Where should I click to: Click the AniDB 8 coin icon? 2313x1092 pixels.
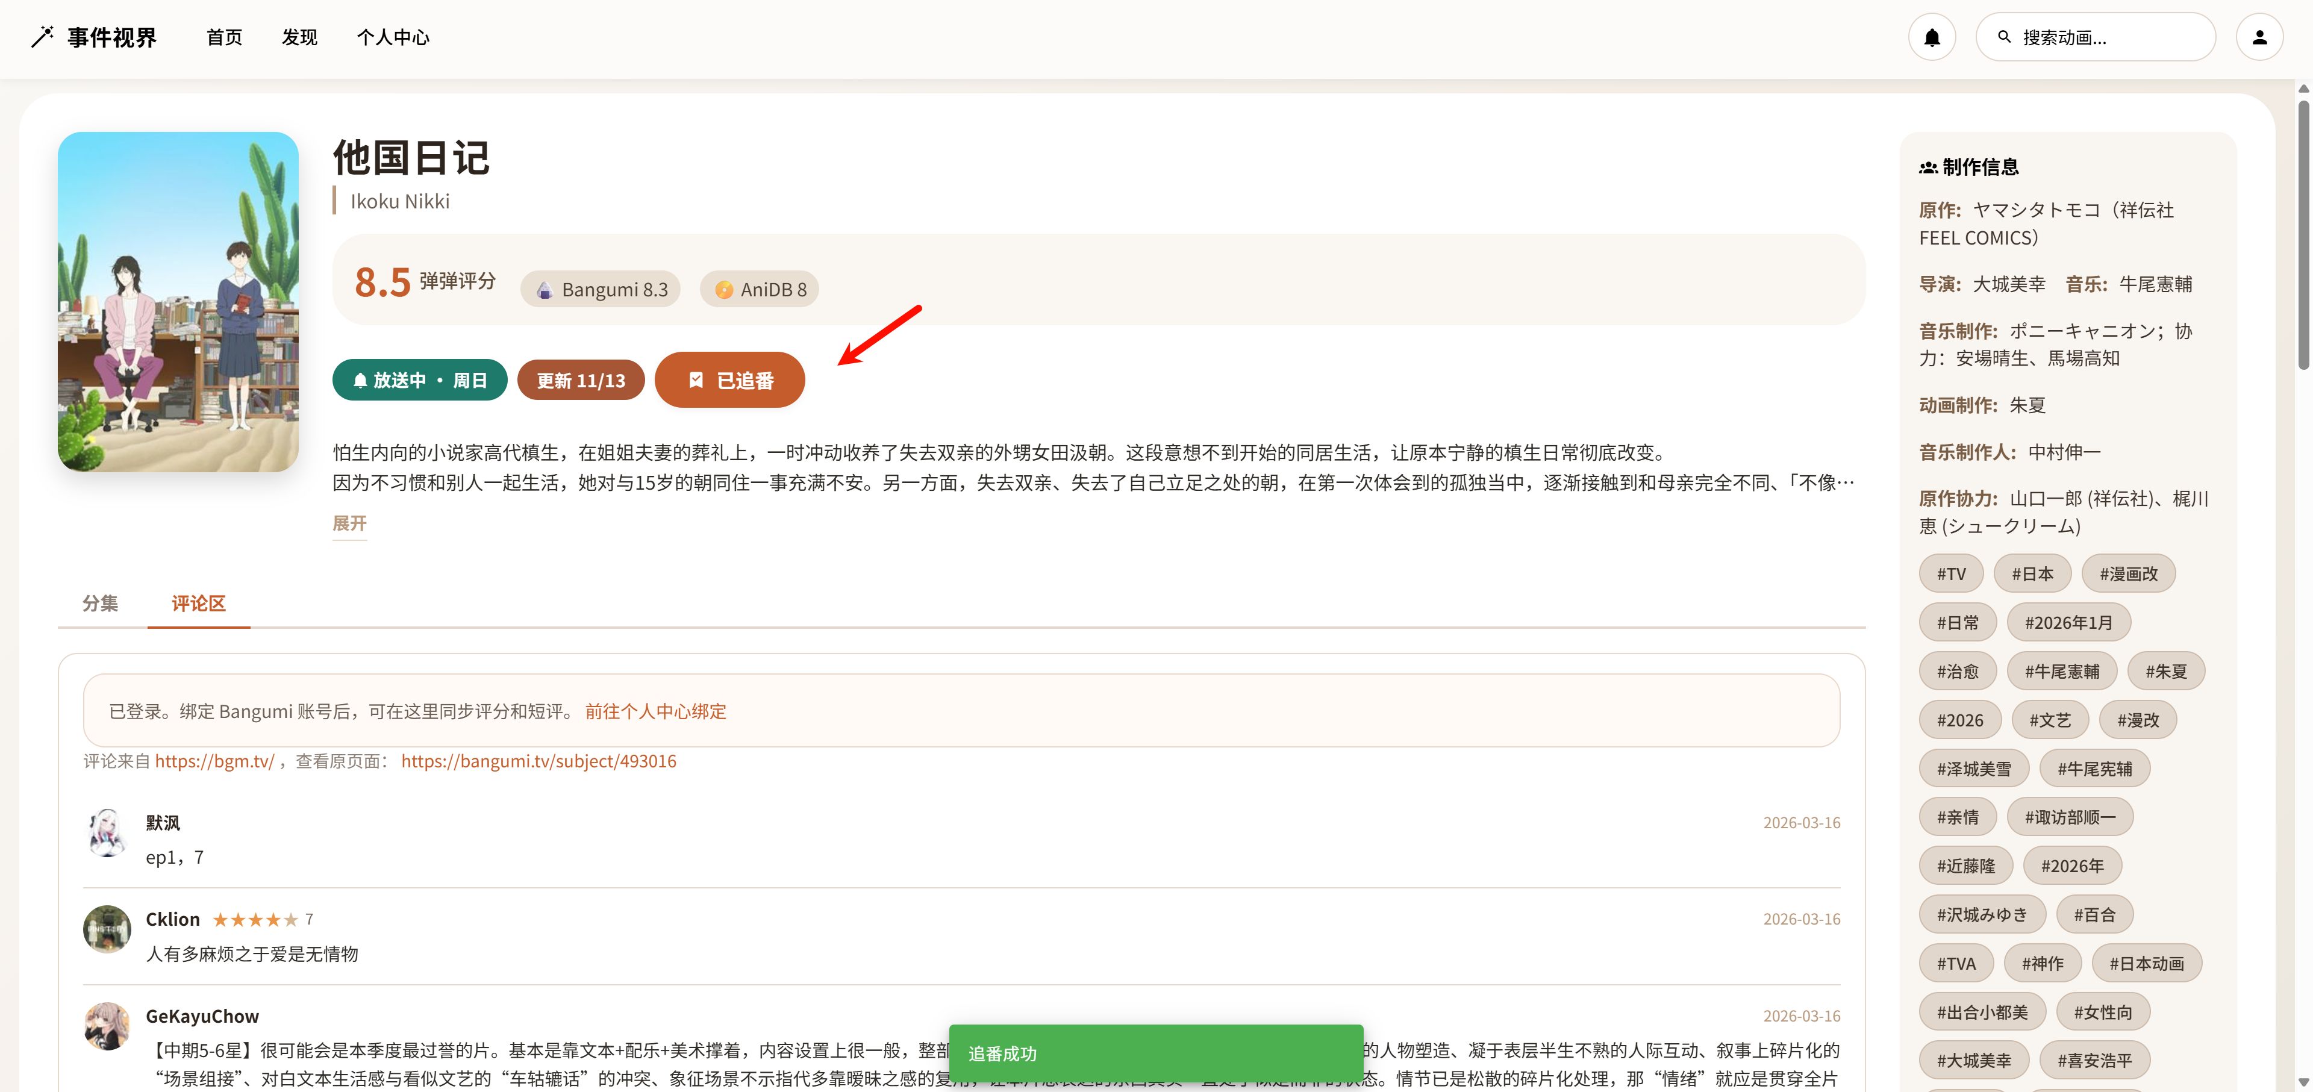tap(723, 289)
